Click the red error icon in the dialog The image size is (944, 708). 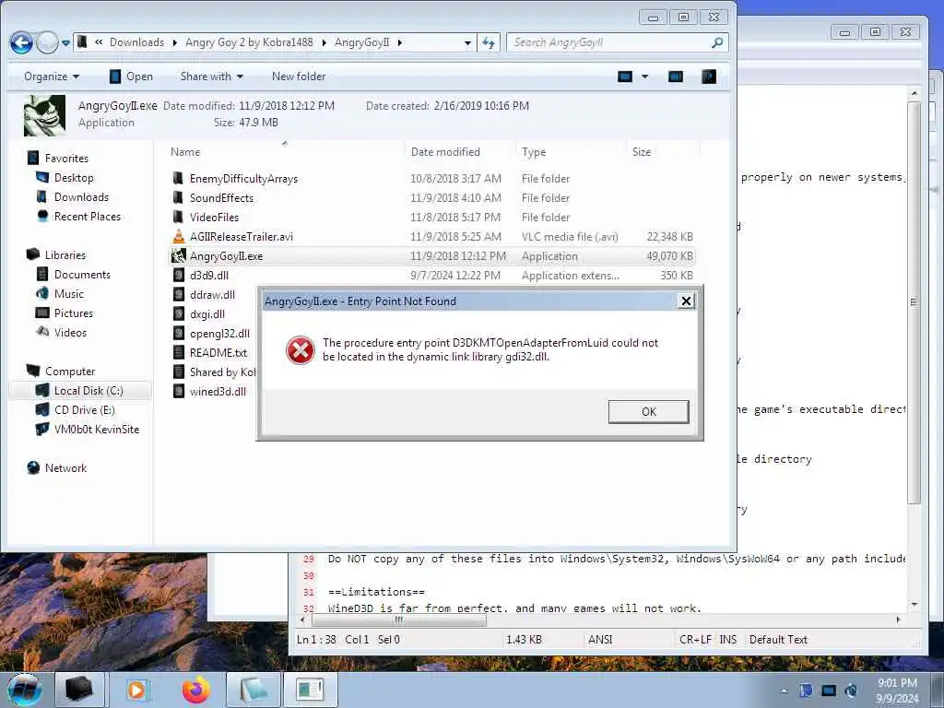point(300,349)
